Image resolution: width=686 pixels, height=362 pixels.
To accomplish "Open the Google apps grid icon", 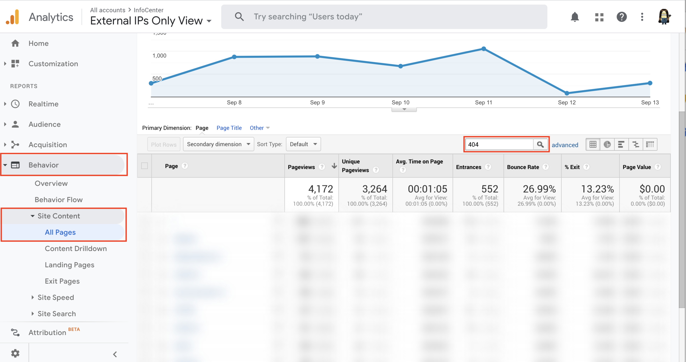I will (599, 17).
